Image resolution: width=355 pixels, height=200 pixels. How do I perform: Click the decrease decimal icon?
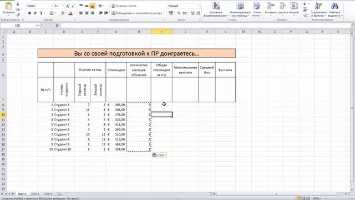coord(198,13)
